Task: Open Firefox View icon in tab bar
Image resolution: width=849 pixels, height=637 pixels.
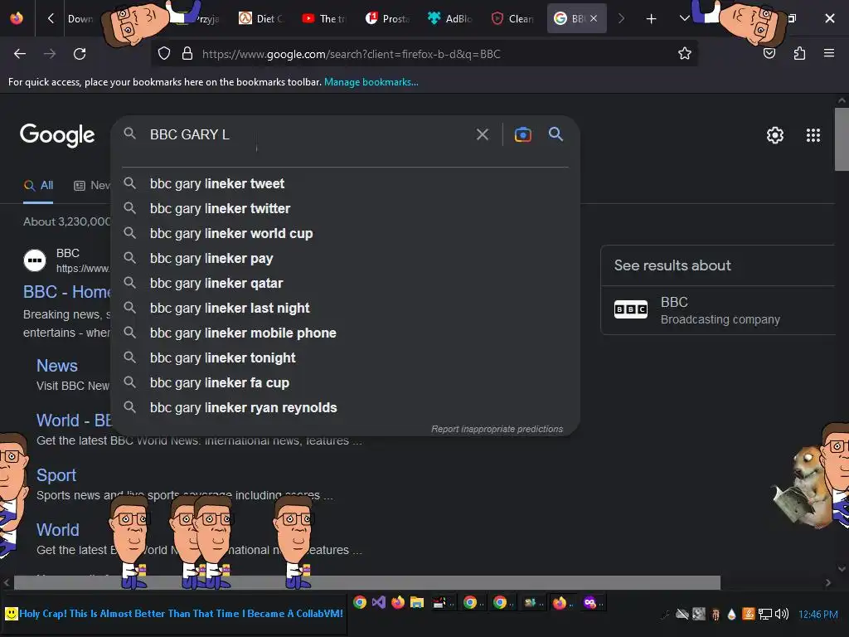Action: 17,18
